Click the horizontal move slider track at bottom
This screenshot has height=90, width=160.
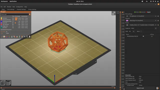pyautogui.click(x=58, y=88)
